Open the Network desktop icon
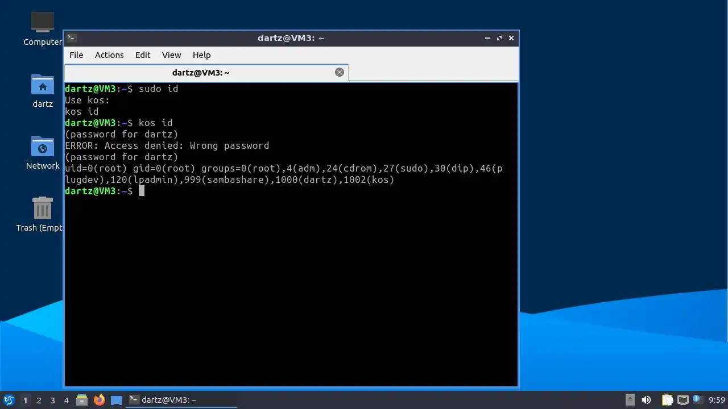The image size is (728, 409). pos(43,153)
